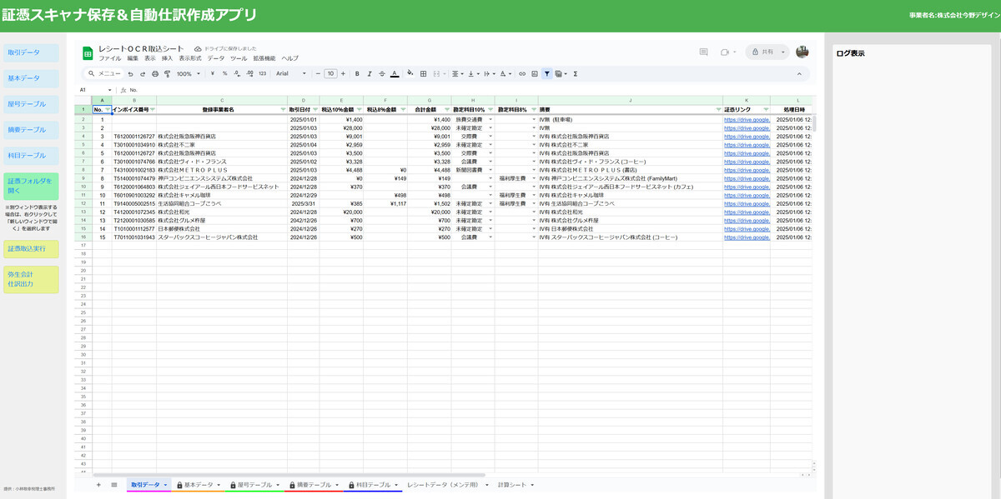
Task: Click the 証憑取込実行 button
Action: pos(32,248)
